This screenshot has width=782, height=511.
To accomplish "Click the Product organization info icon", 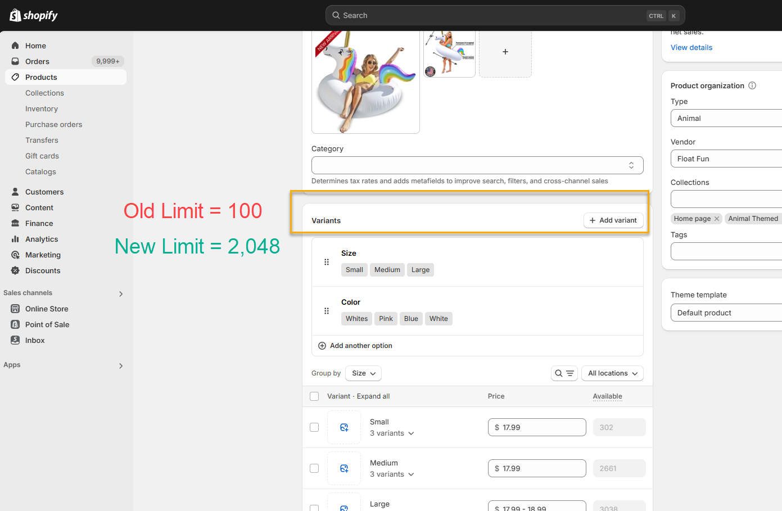I will (752, 85).
